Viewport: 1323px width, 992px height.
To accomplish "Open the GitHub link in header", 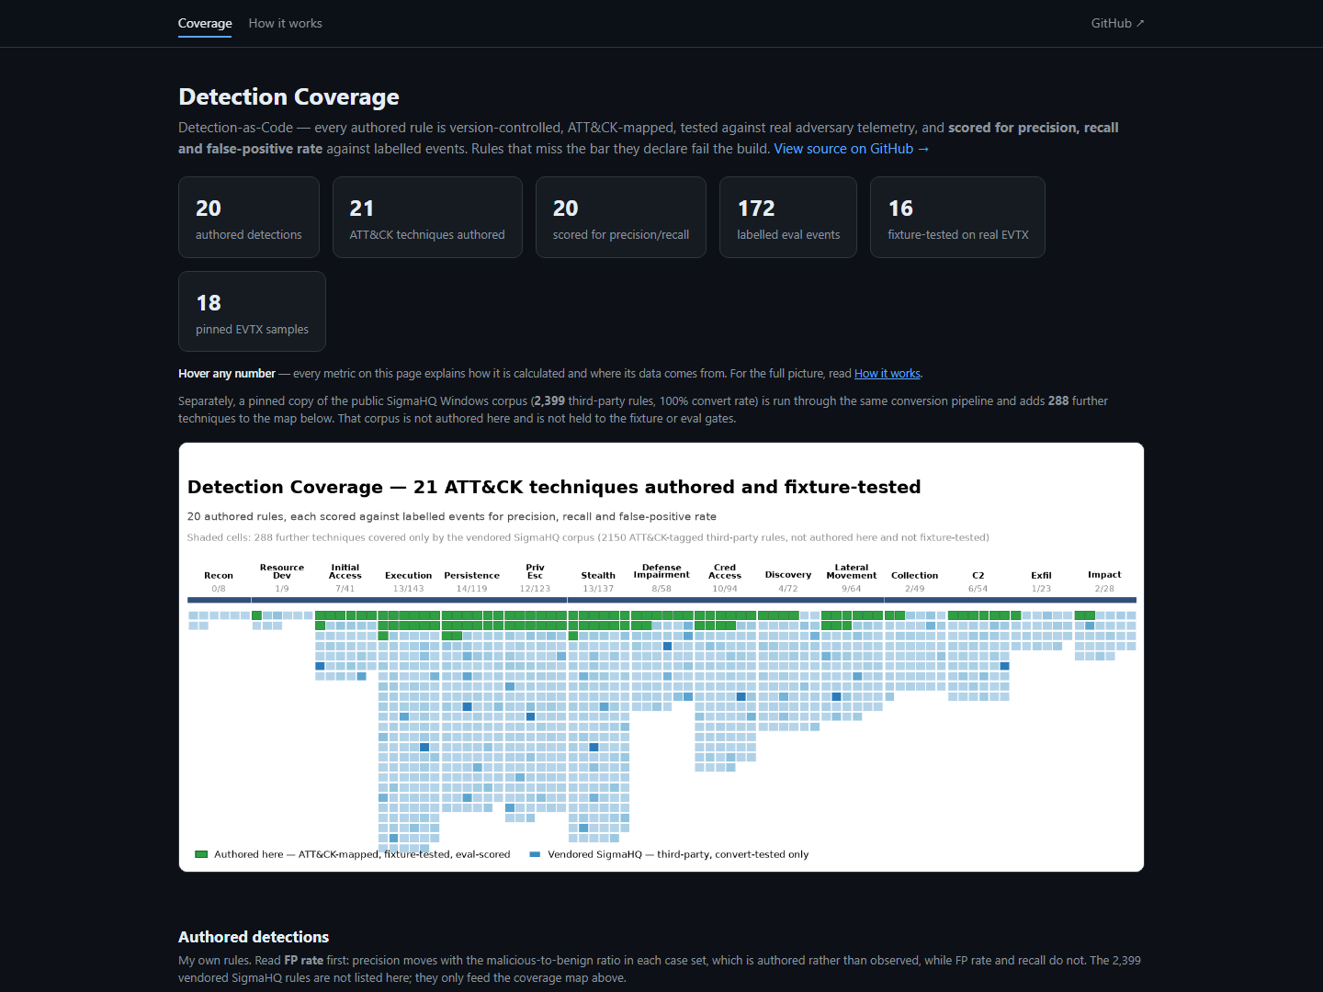I will 1117,23.
